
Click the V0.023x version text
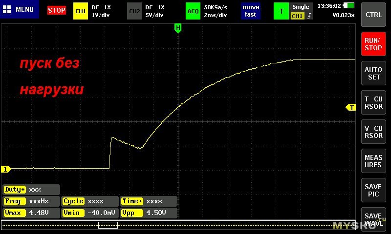coord(344,15)
